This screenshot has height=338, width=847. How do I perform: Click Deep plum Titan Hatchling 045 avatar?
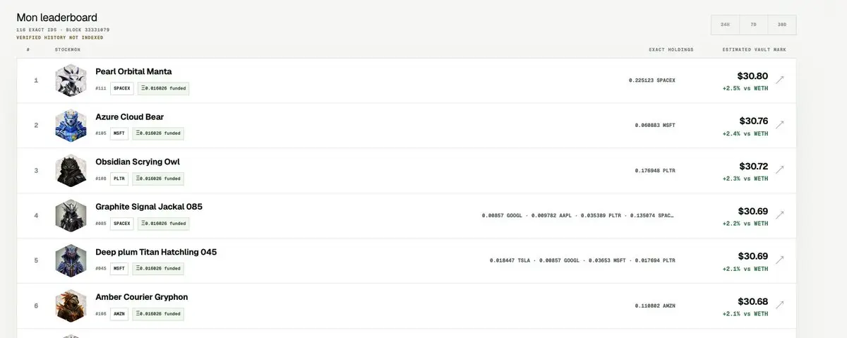click(71, 260)
